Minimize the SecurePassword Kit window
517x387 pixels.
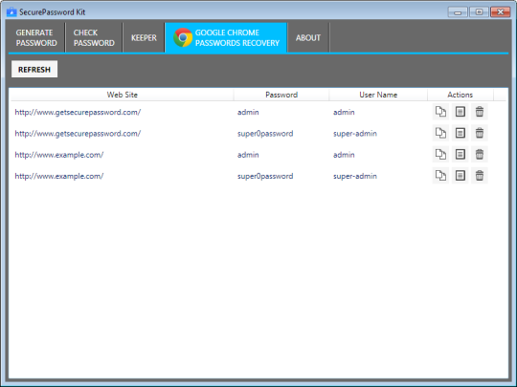[x=458, y=12]
